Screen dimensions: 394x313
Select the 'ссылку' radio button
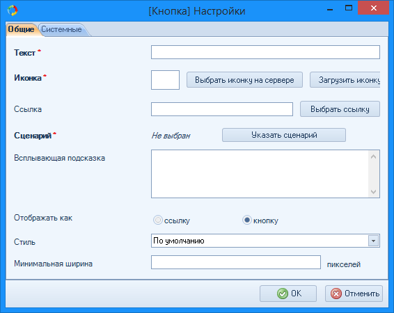point(158,220)
